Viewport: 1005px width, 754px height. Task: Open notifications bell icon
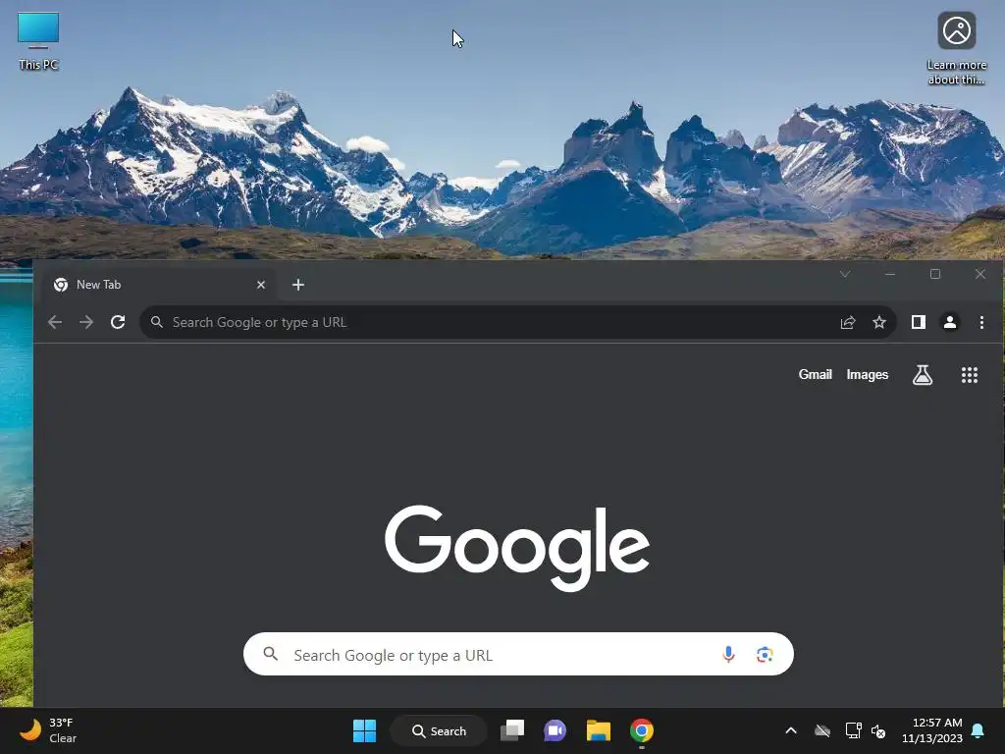(x=979, y=730)
